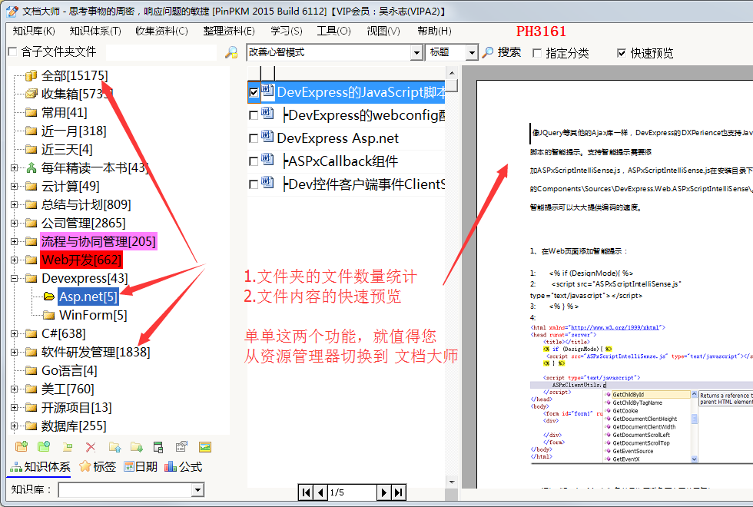Click the move folder up icon
Viewport: 753px width, 507px height.
tap(114, 447)
